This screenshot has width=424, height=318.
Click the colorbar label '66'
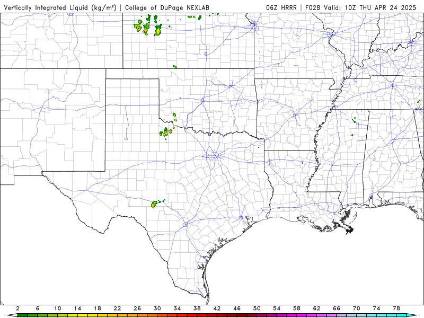tap(337, 308)
